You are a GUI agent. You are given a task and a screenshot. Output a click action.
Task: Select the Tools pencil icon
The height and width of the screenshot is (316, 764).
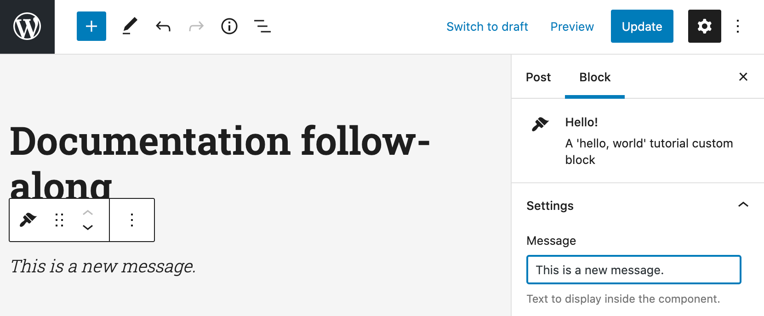130,26
